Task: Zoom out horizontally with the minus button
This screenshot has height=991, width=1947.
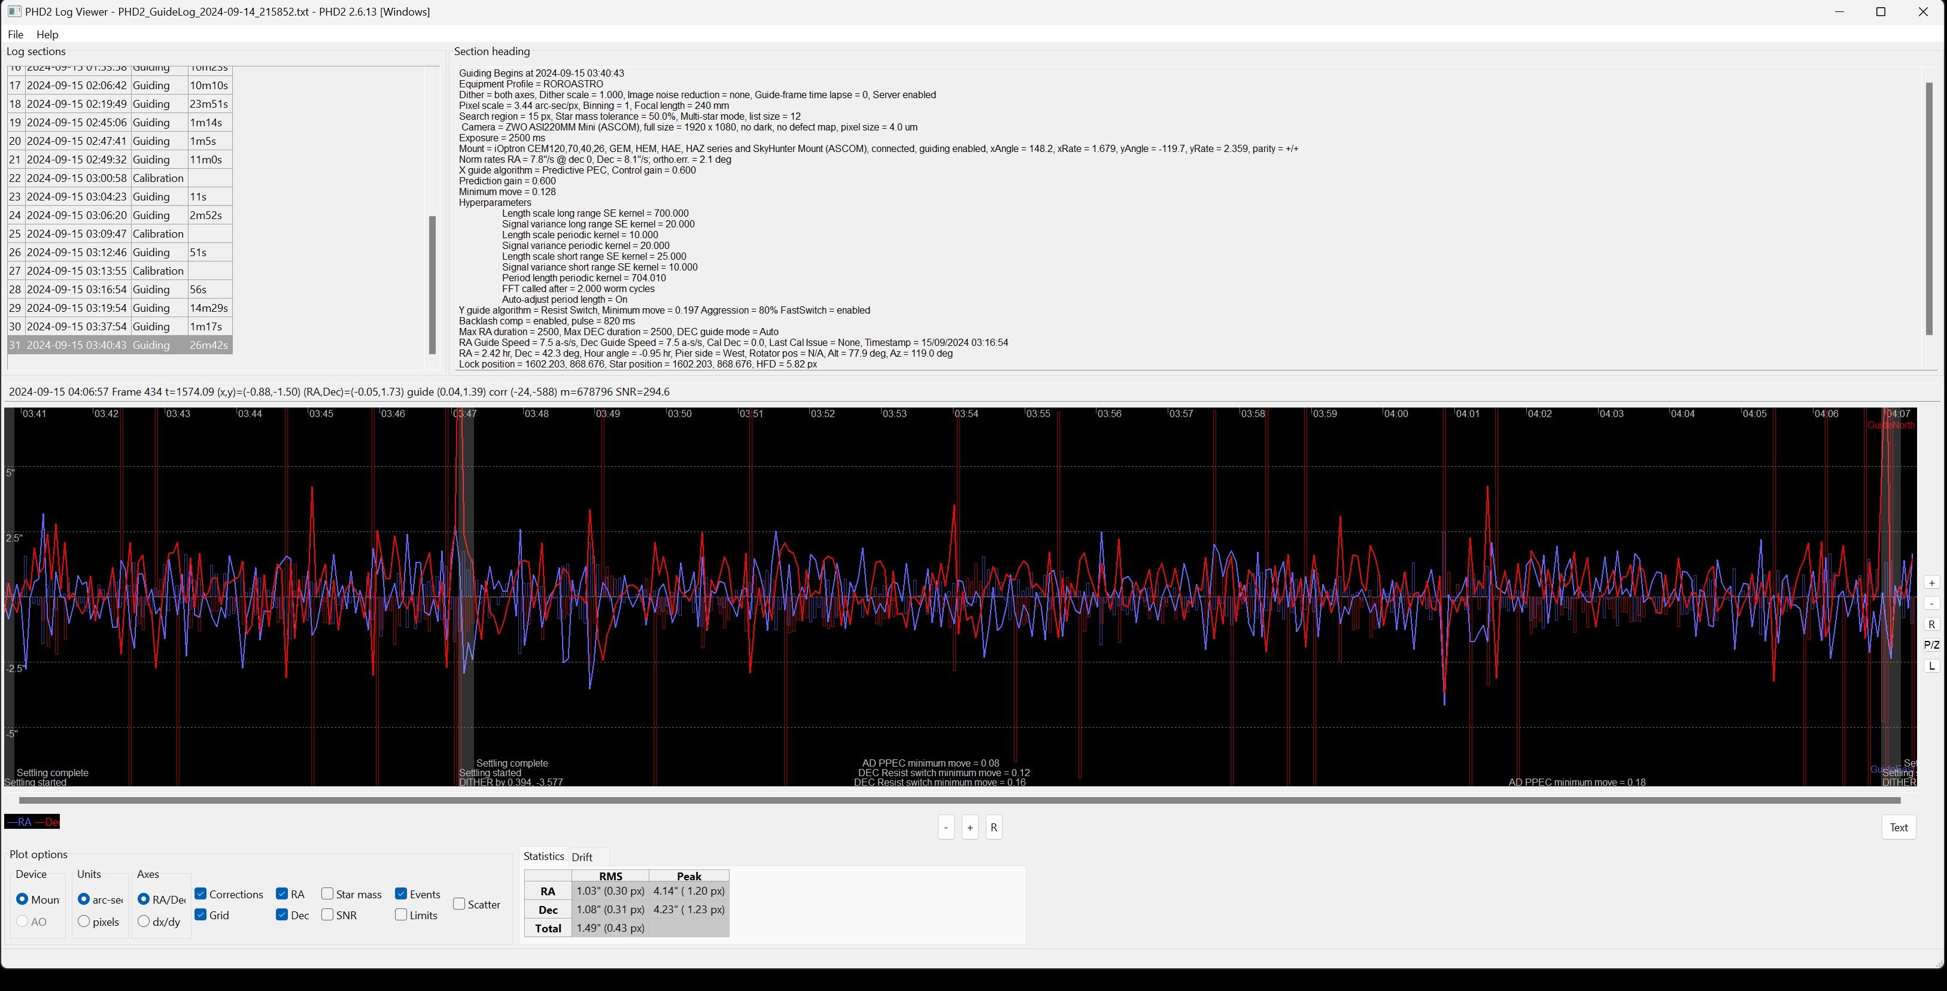Action: [946, 827]
